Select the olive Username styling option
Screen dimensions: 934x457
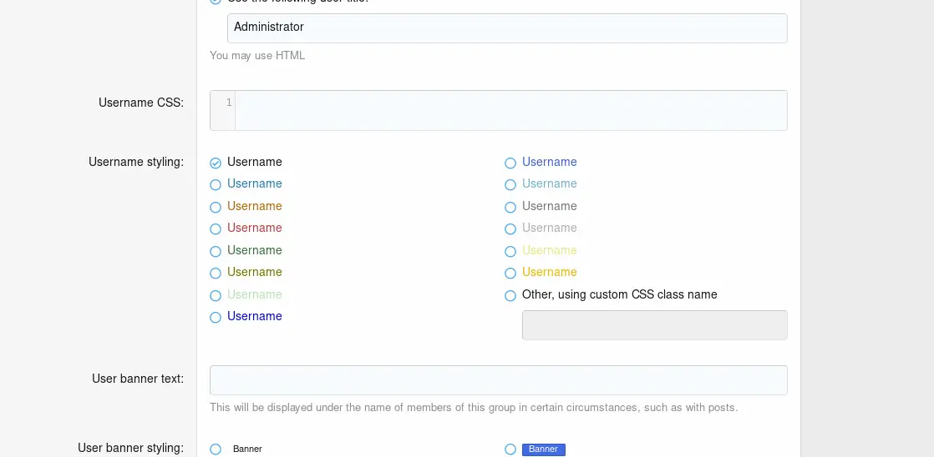tap(216, 273)
